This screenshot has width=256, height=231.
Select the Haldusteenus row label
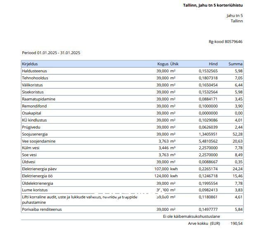point(34,71)
